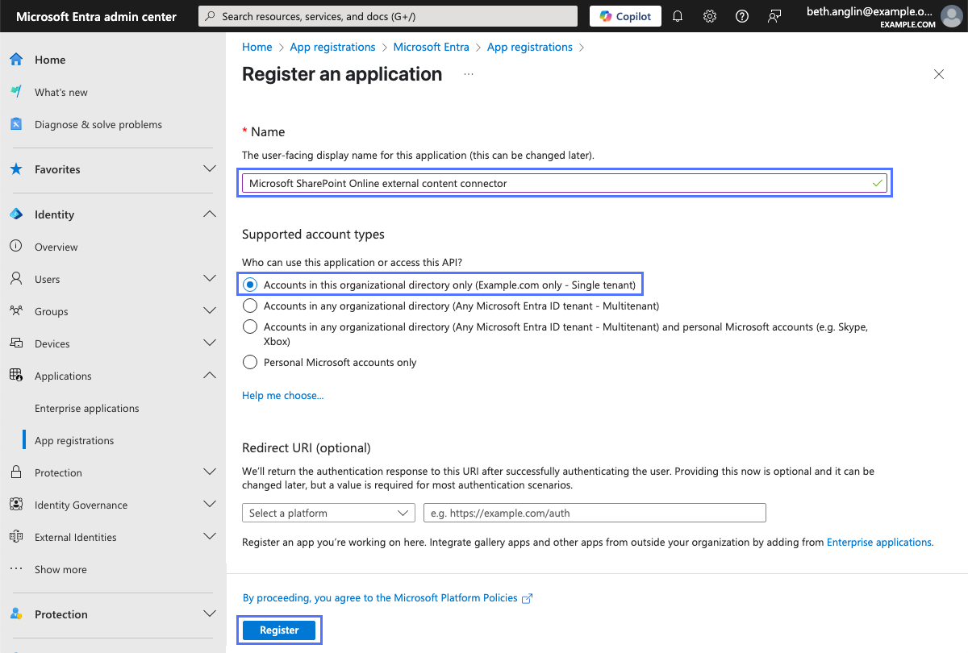Click Home breadcrumb link

point(257,47)
